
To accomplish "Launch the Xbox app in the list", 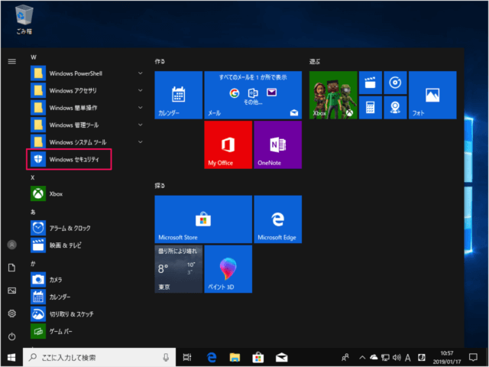I will pos(56,194).
